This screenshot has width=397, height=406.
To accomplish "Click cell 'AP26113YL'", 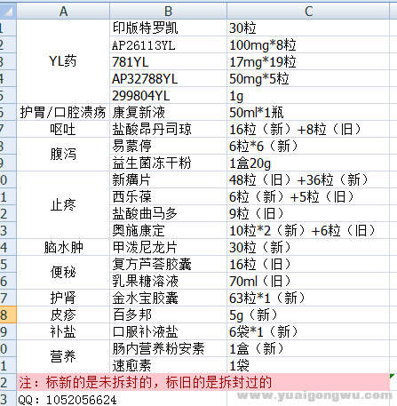I will pyautogui.click(x=168, y=44).
